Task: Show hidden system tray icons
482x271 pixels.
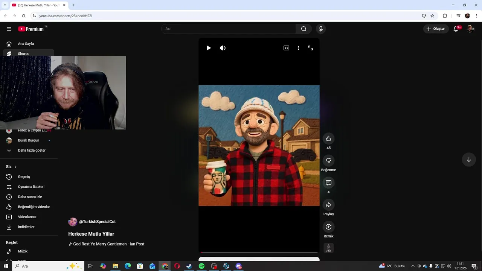Action: pyautogui.click(x=413, y=266)
